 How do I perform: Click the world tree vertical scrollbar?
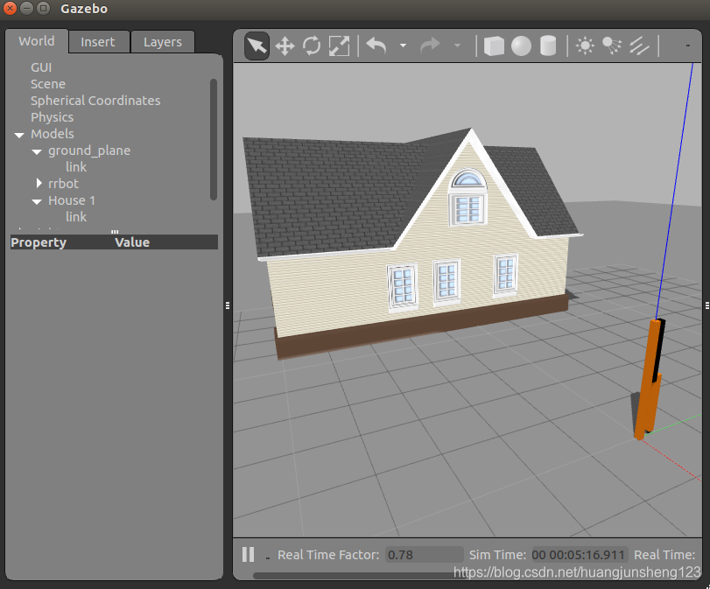[214, 139]
